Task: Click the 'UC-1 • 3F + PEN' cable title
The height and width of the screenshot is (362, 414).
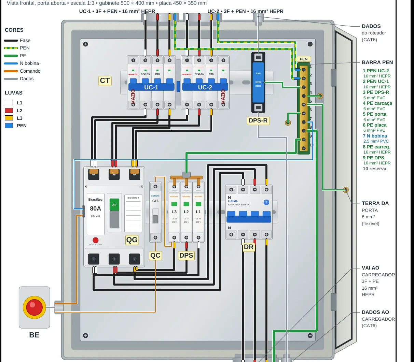Action: tap(117, 11)
